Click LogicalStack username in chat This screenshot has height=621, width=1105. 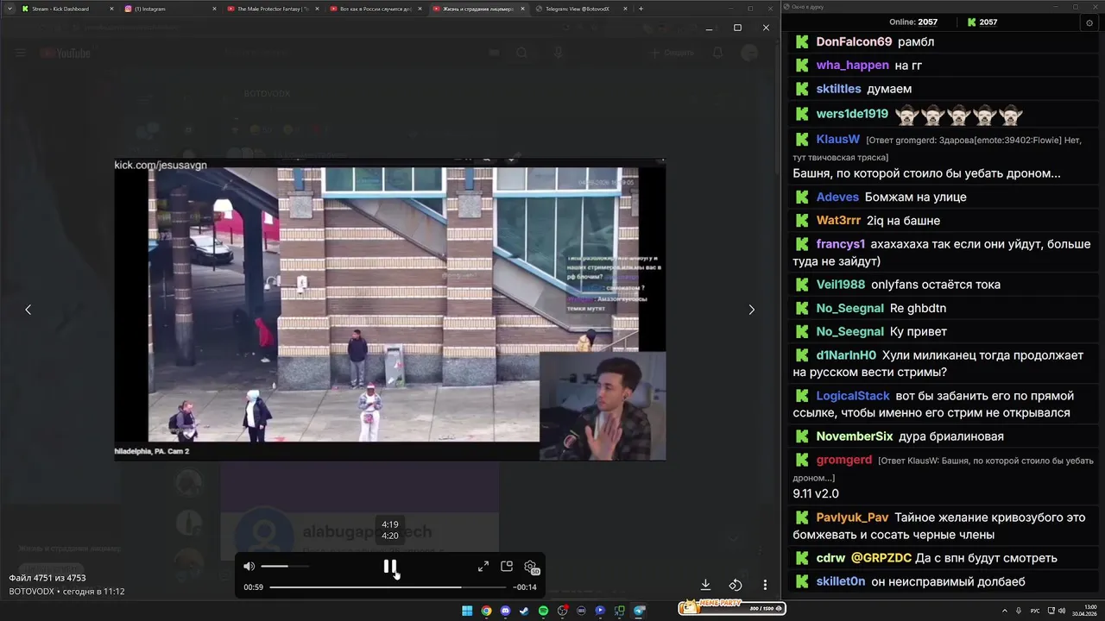[x=853, y=396]
